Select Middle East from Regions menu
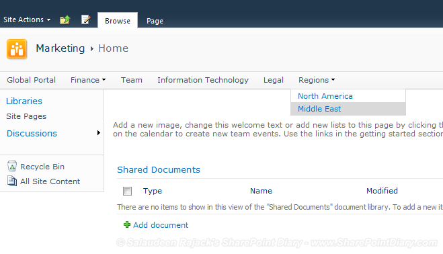Viewport: 443px width, 254px height. (x=348, y=109)
